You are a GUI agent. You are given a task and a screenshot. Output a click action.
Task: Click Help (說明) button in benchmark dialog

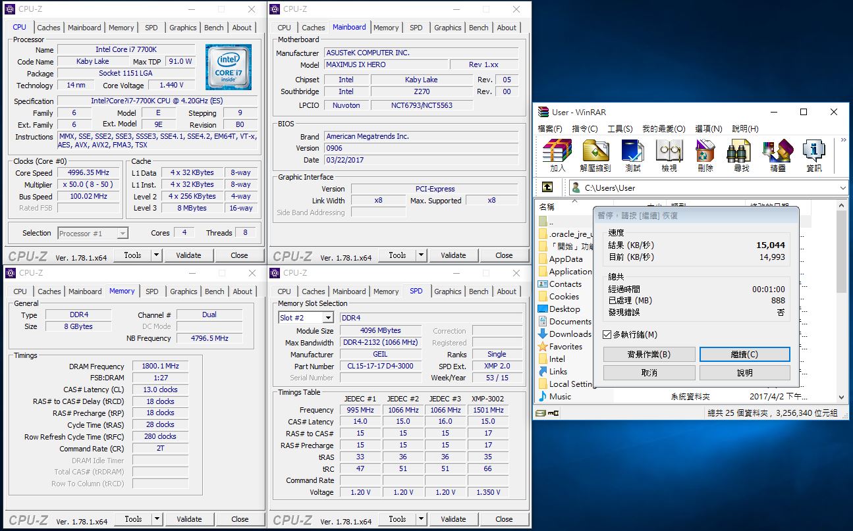(x=744, y=372)
